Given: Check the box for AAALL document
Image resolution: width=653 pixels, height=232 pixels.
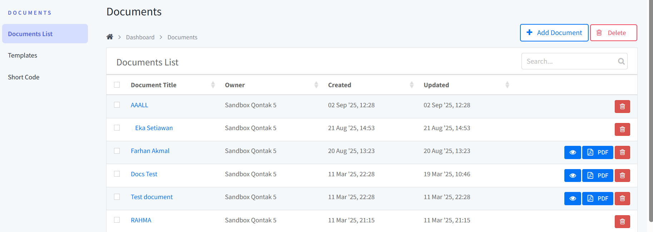Looking at the screenshot, I should pyautogui.click(x=117, y=105).
